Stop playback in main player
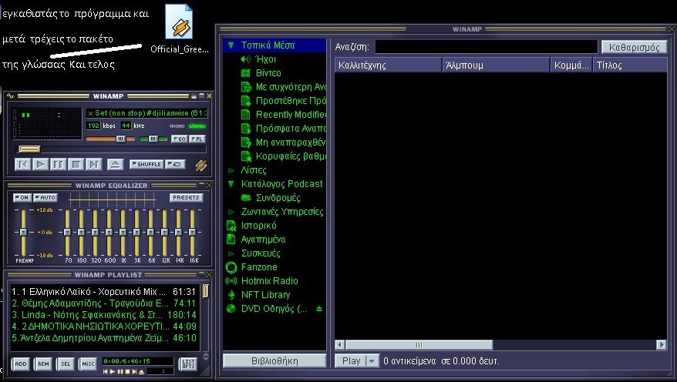 [x=76, y=164]
